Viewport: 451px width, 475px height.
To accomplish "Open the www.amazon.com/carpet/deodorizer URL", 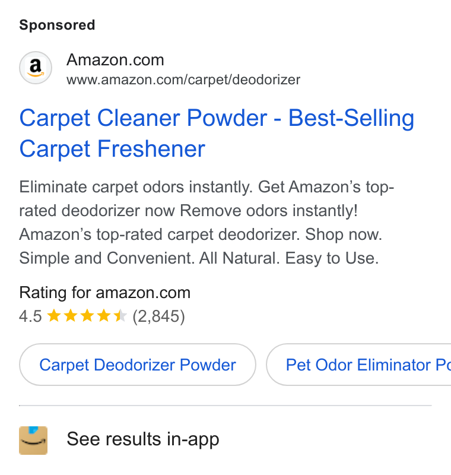I will point(183,80).
